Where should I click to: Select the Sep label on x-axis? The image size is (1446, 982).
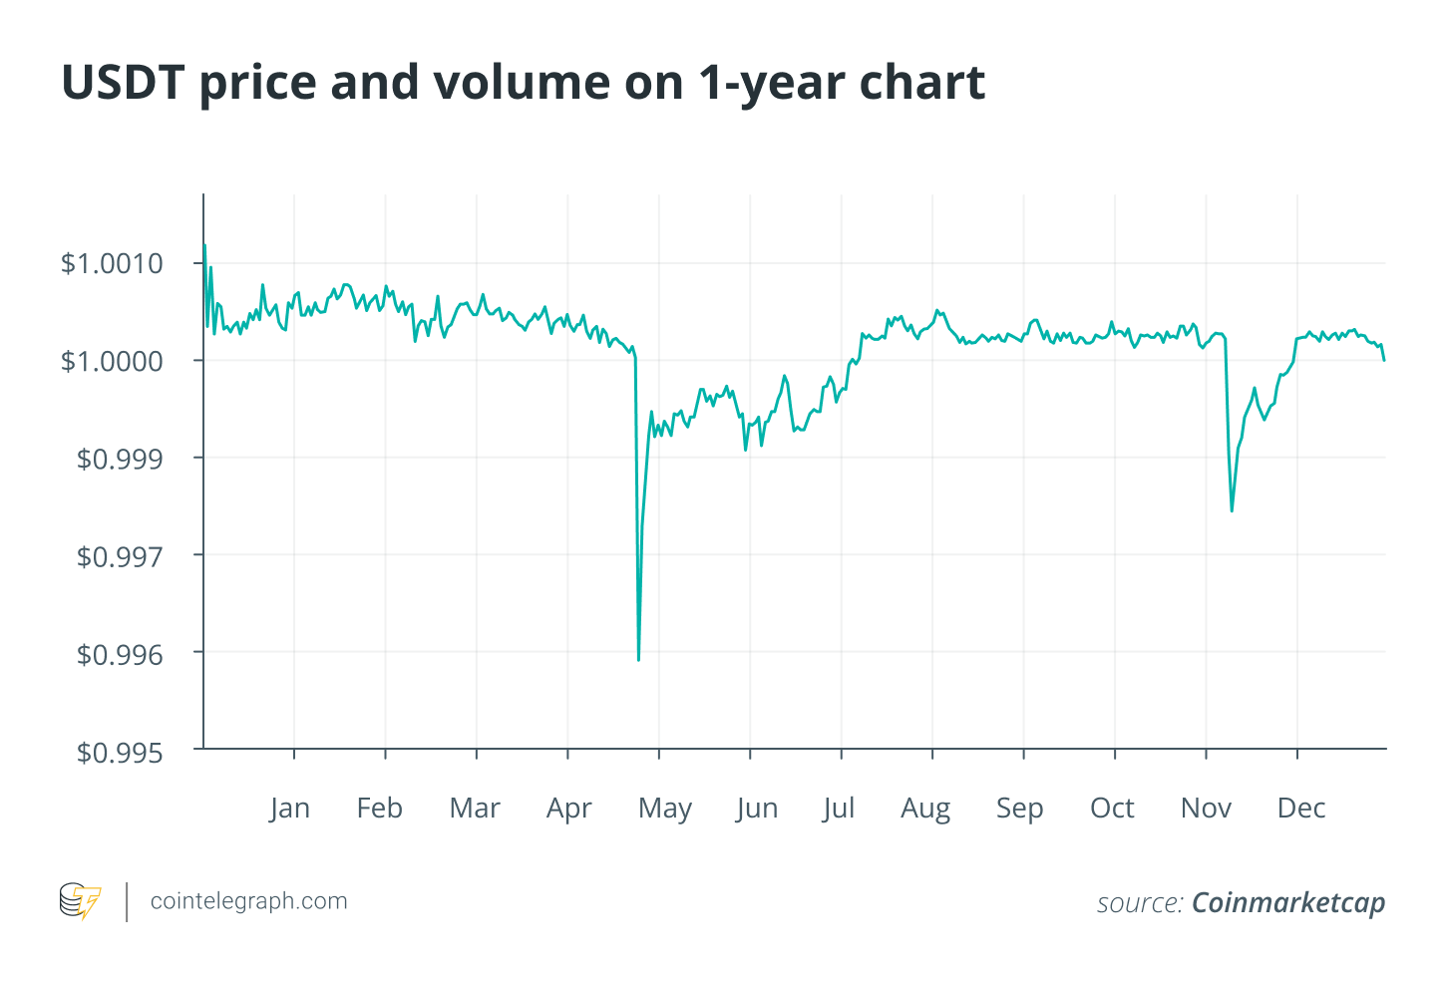[1019, 809]
